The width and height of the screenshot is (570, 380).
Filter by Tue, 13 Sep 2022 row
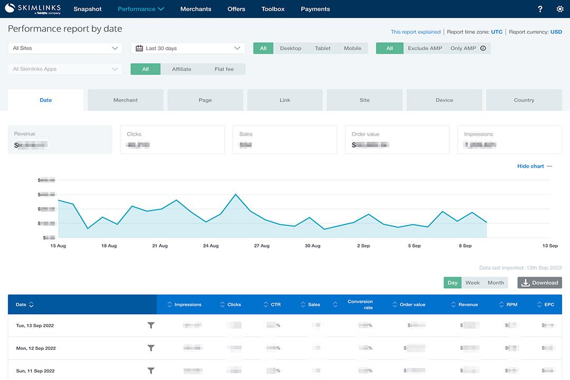click(x=150, y=326)
